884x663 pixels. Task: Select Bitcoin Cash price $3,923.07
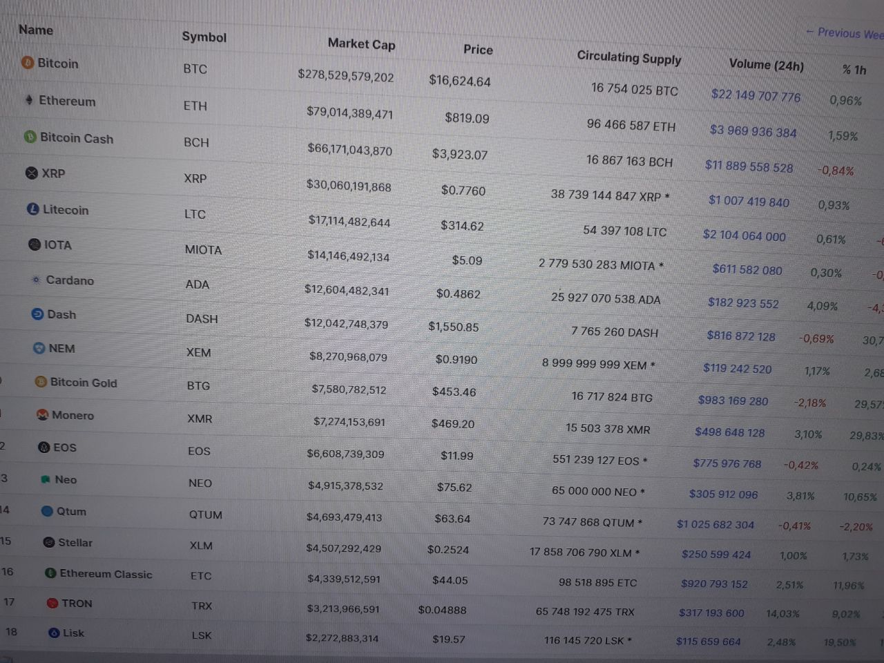[460, 153]
